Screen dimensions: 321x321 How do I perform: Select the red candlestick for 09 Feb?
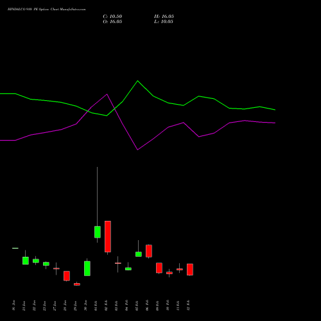pos(159,268)
